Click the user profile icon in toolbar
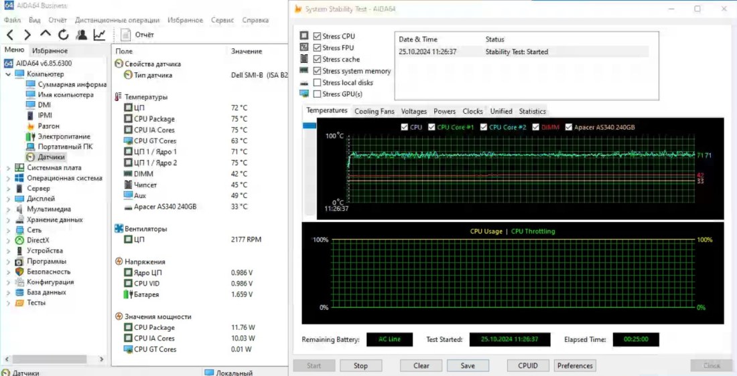This screenshot has width=737, height=376. click(x=81, y=35)
